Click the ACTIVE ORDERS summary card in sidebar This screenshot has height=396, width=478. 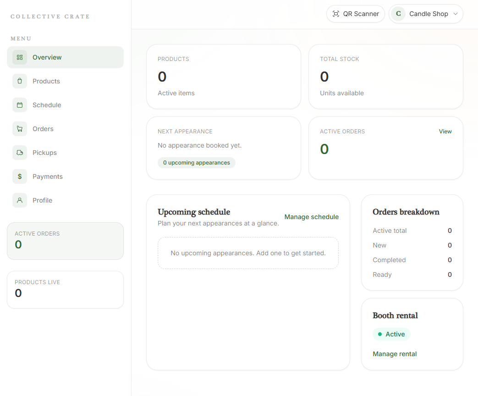[x=65, y=241]
